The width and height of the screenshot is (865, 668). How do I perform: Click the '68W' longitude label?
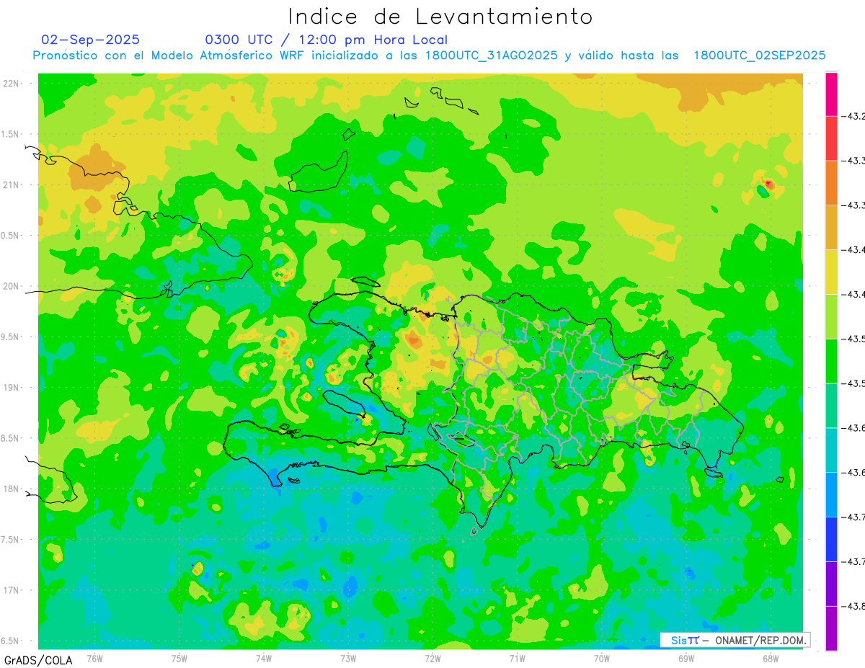771,658
